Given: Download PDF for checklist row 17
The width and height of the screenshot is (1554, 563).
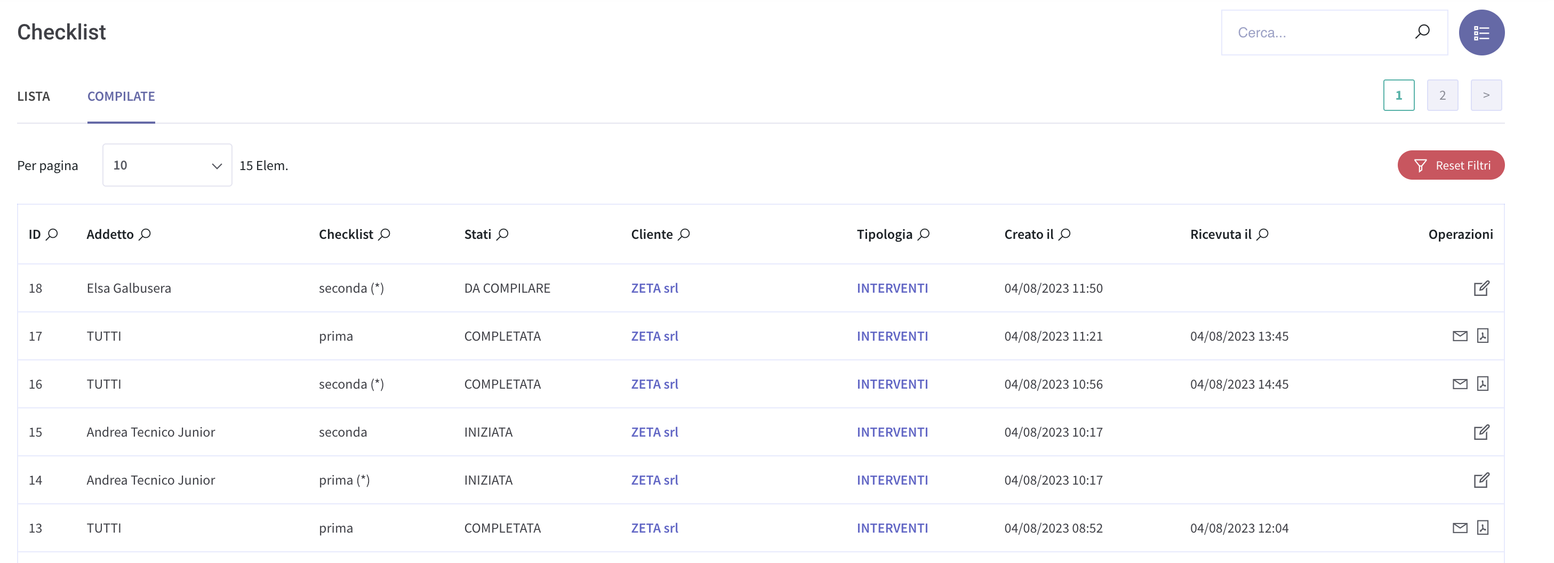Looking at the screenshot, I should coord(1482,336).
